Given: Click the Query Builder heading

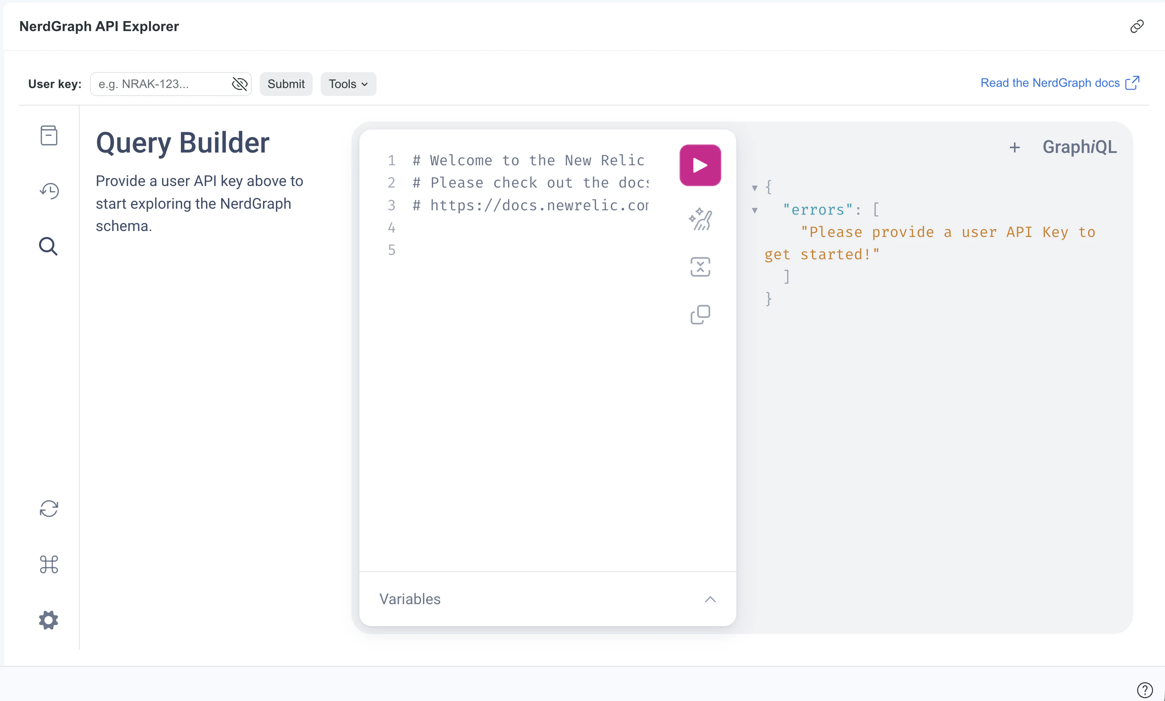Looking at the screenshot, I should point(182,143).
